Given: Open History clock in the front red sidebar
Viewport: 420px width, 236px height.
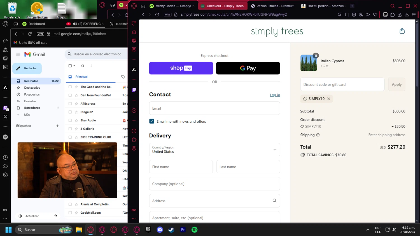Looking at the screenshot, I should point(134,131).
